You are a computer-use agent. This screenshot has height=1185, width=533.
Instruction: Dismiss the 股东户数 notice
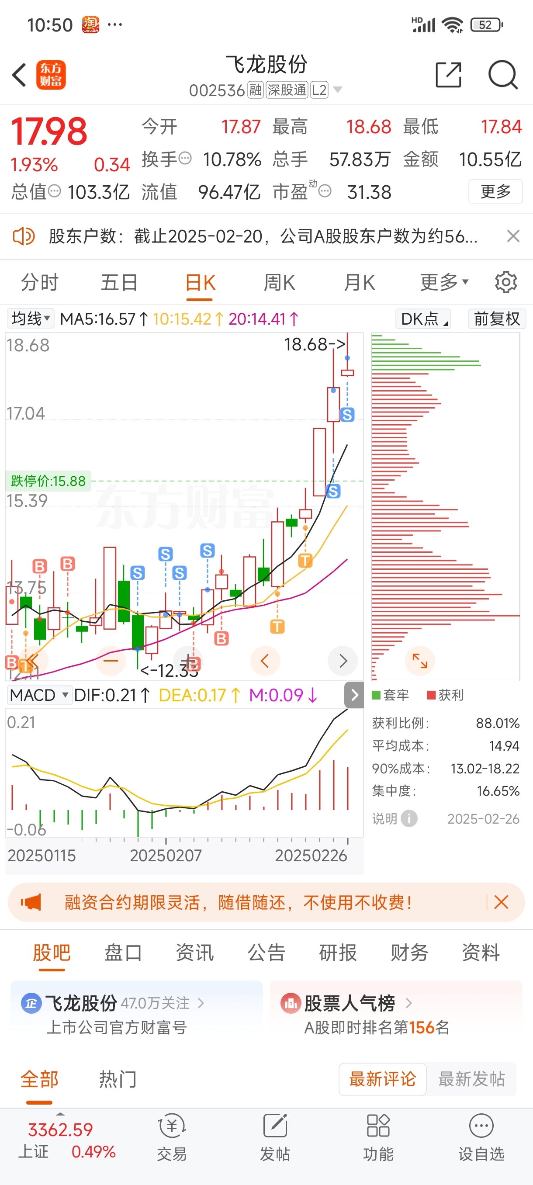coord(513,236)
